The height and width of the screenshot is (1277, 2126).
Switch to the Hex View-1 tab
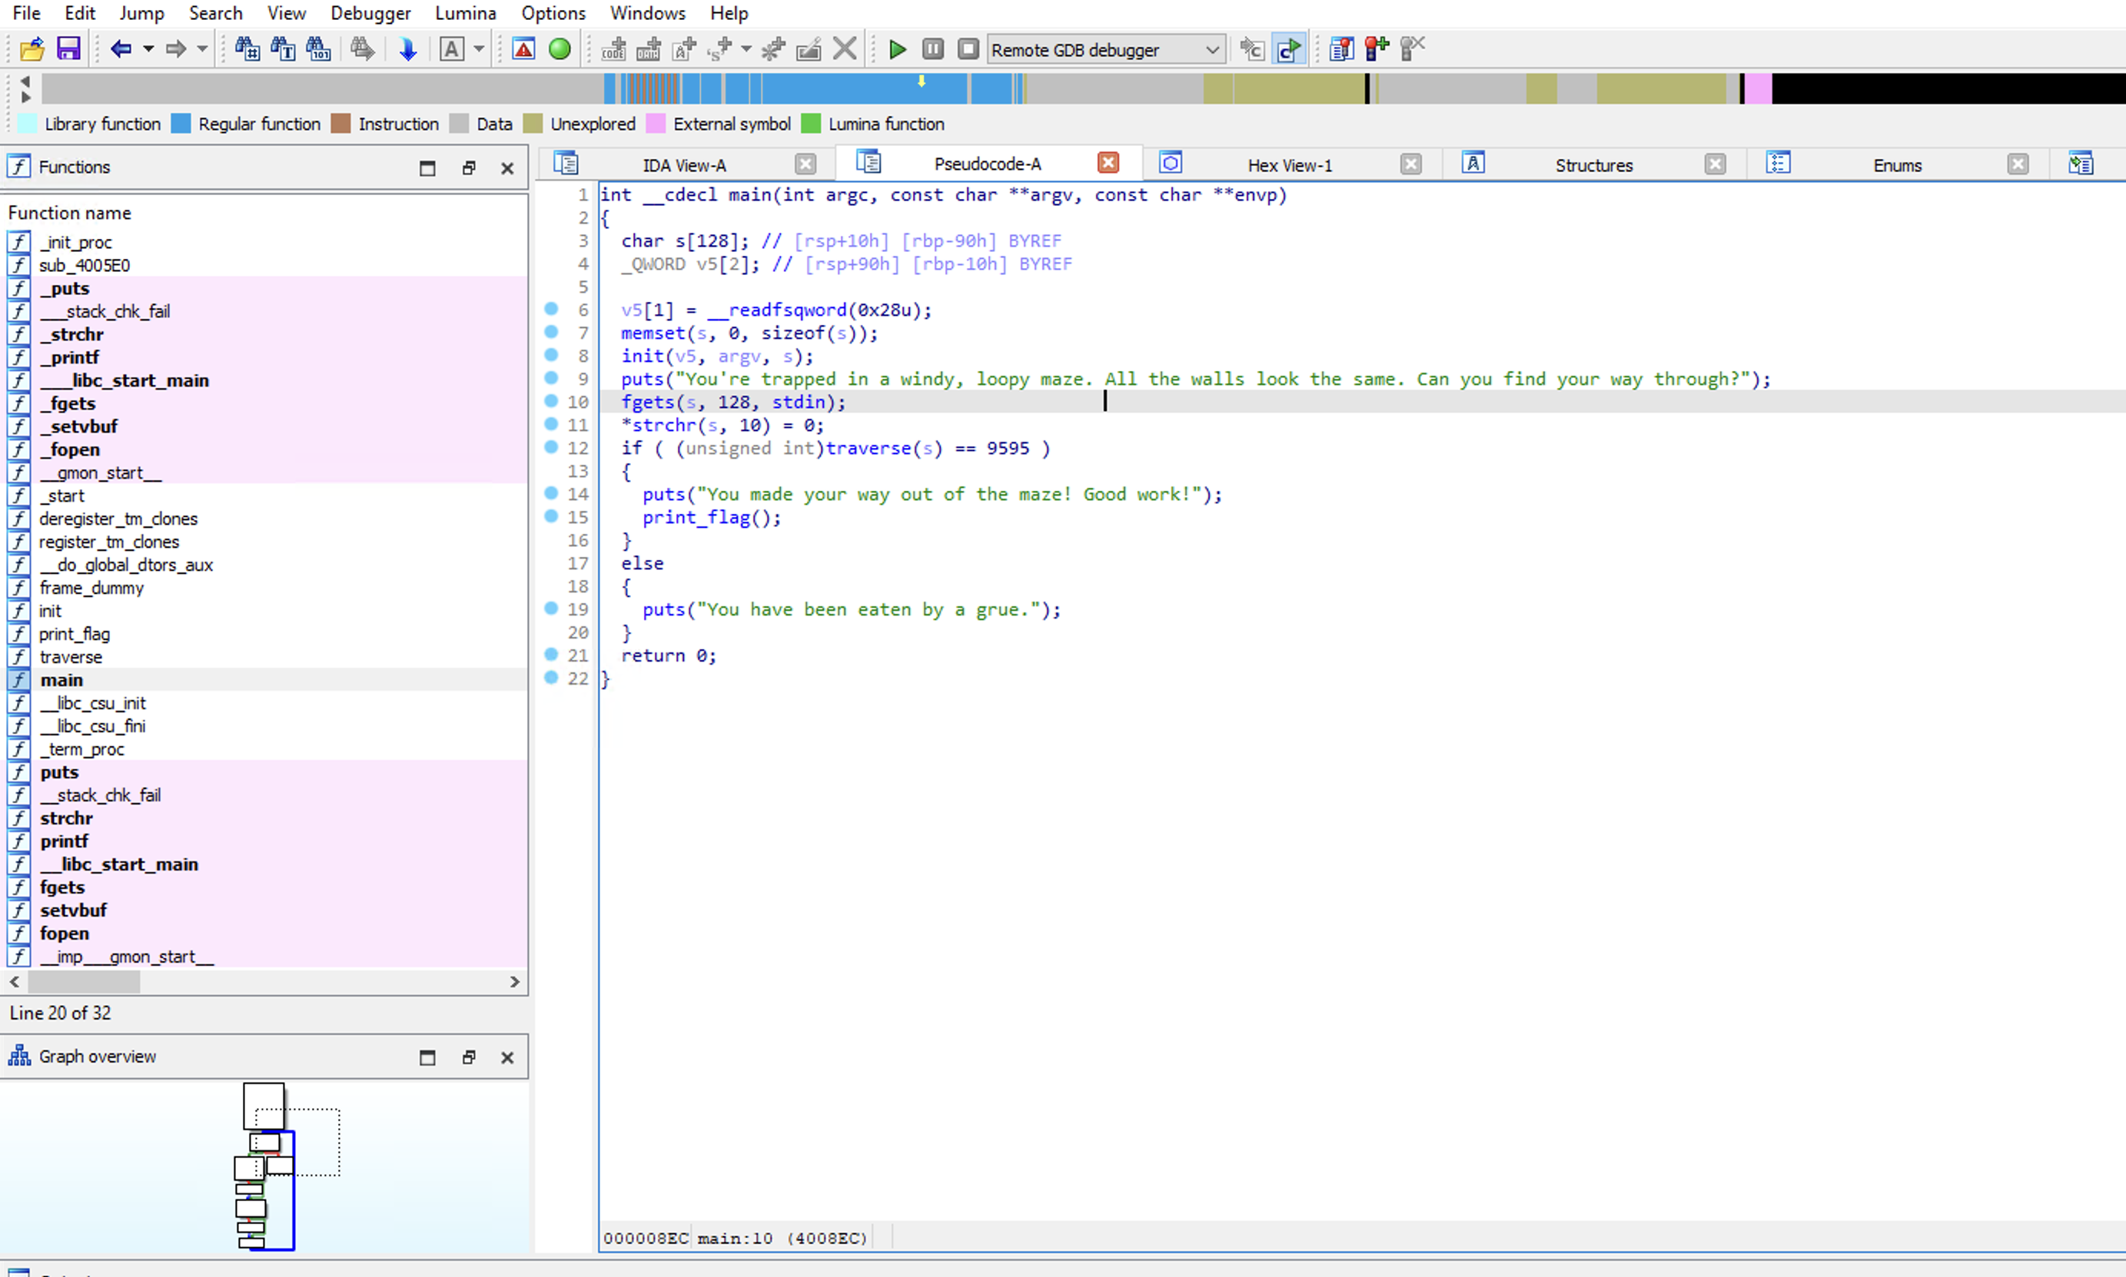click(x=1290, y=165)
